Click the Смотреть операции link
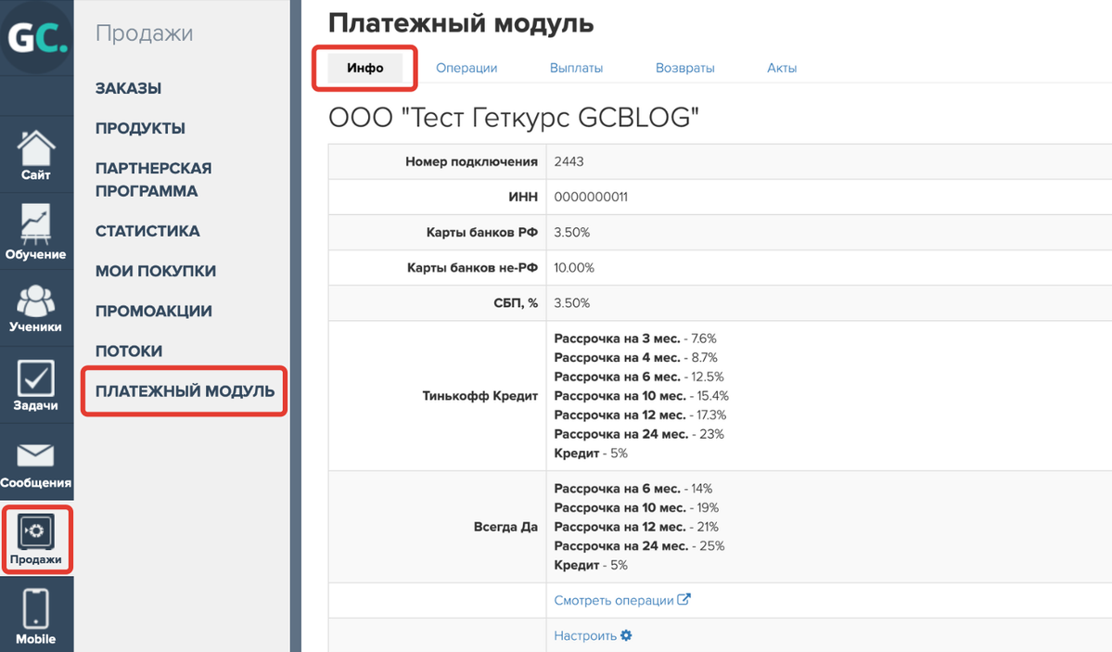The height and width of the screenshot is (652, 1112). tap(614, 600)
